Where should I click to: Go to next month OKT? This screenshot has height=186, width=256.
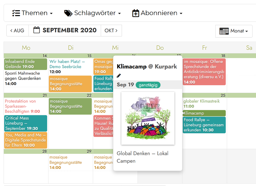(x=111, y=31)
